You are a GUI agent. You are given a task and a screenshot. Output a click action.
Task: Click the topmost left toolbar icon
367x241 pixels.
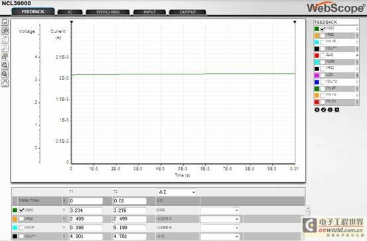click(5, 22)
